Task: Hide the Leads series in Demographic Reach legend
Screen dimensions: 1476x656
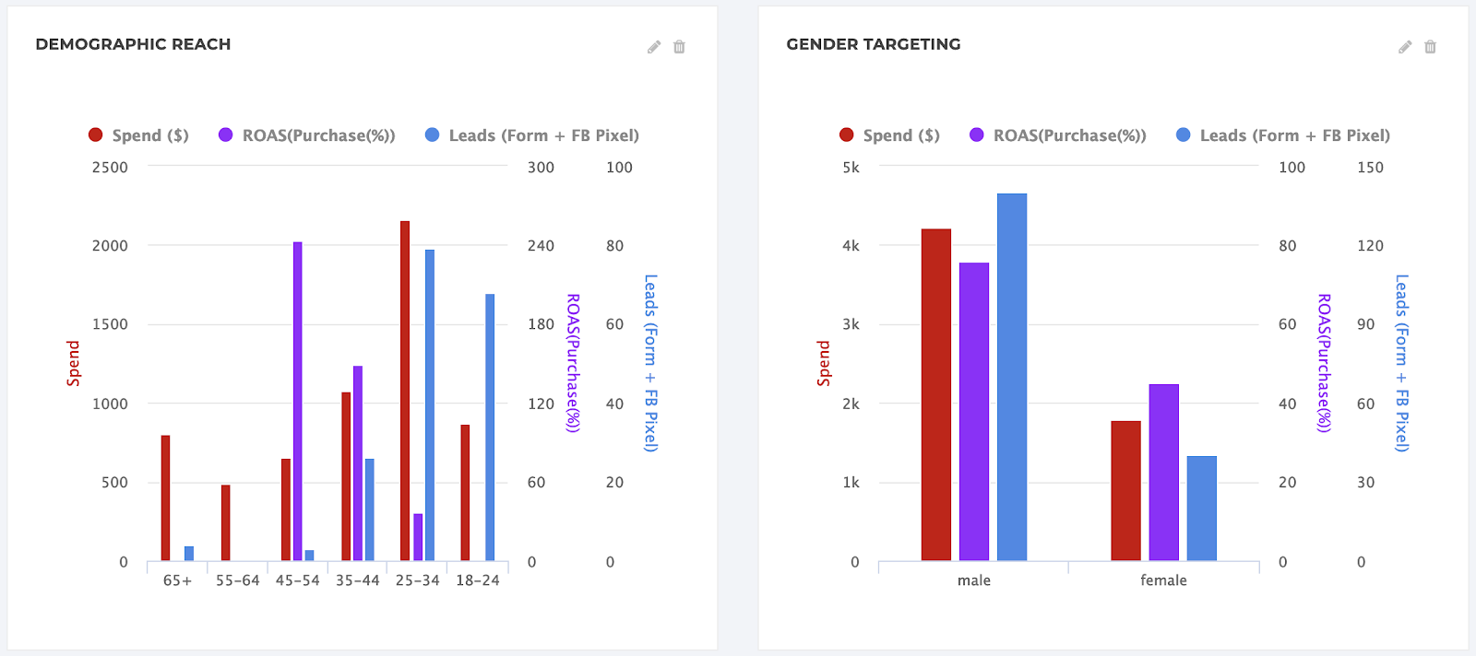Action: (544, 135)
